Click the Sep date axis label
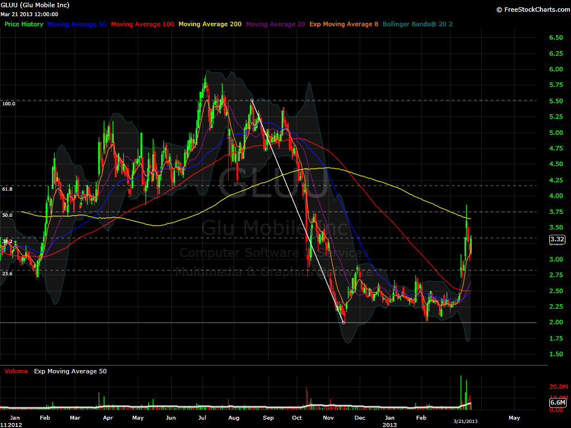 [268, 418]
